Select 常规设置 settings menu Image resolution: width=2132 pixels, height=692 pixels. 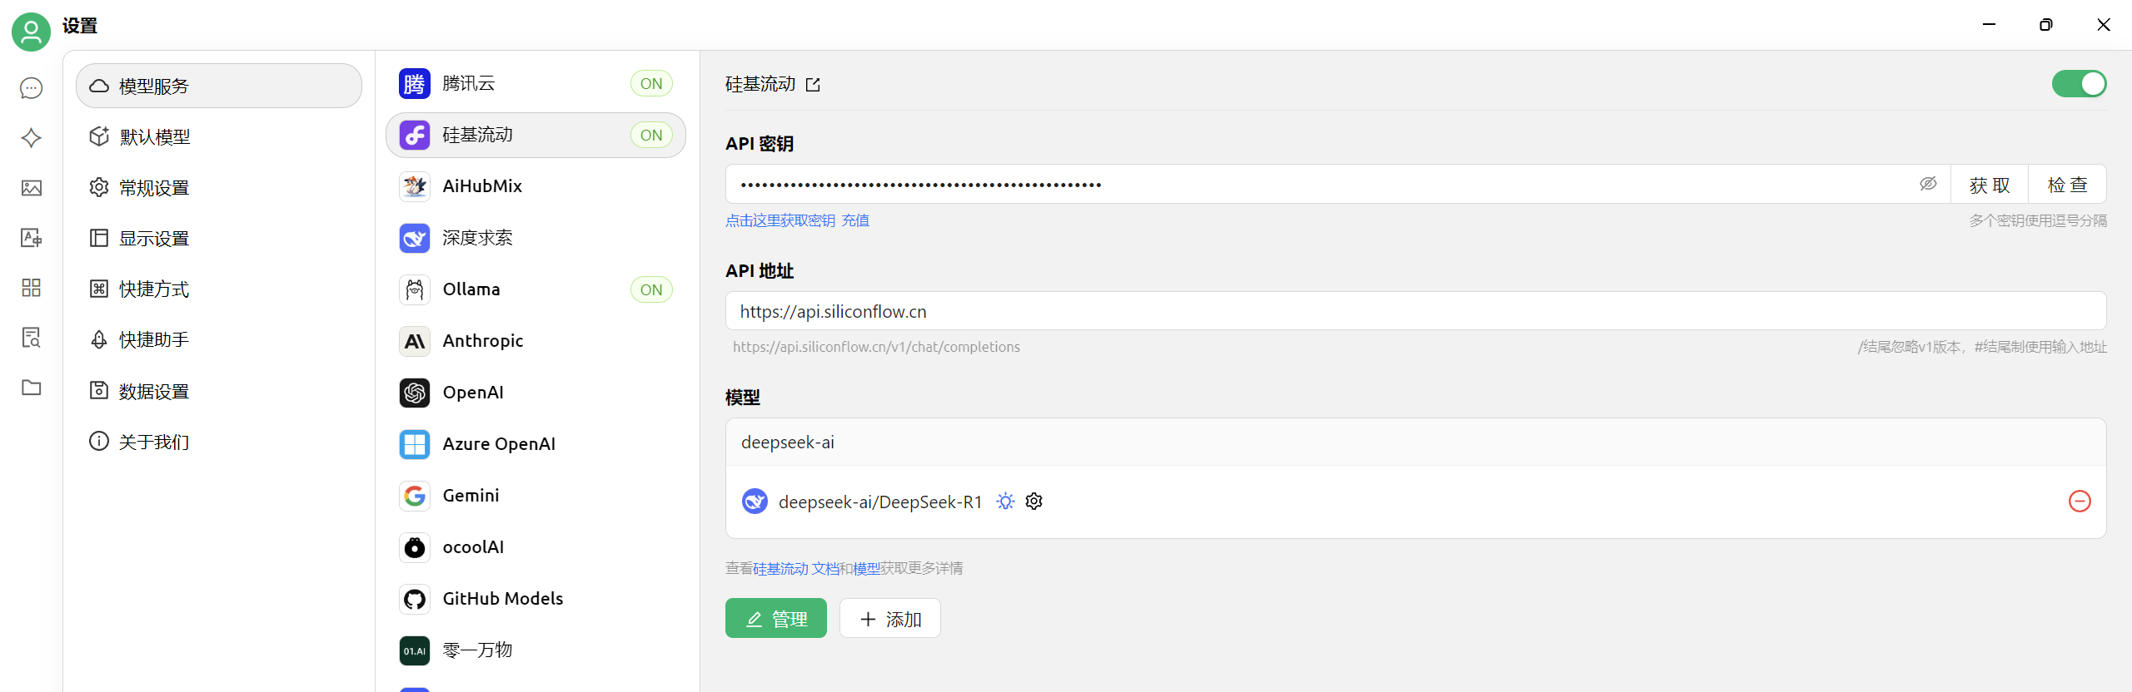(219, 188)
